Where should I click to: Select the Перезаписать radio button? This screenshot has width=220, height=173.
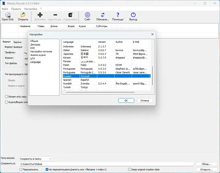point(21,169)
